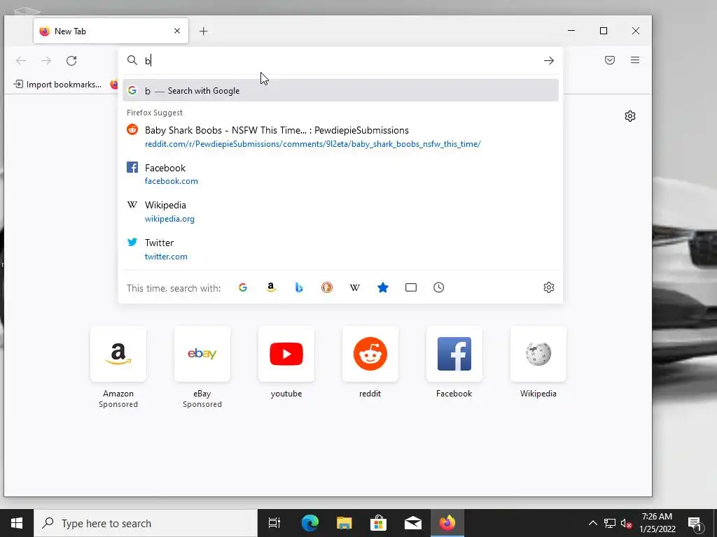Open Task View on the taskbar
The width and height of the screenshot is (717, 537).
(x=274, y=523)
